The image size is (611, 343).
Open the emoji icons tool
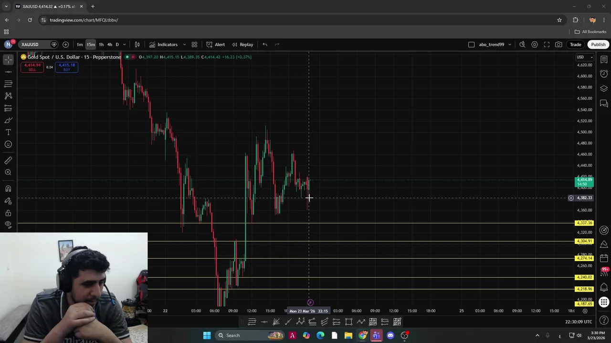pyautogui.click(x=8, y=144)
